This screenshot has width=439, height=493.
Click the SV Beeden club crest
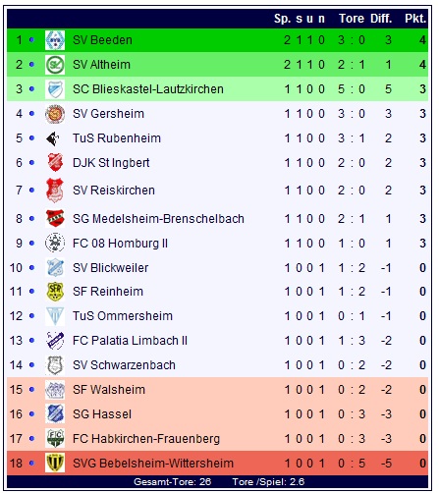click(55, 40)
